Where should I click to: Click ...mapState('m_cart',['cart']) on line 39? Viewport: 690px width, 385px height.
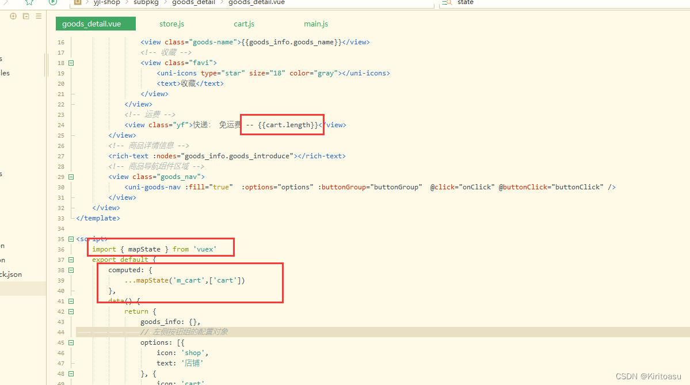tap(184, 280)
